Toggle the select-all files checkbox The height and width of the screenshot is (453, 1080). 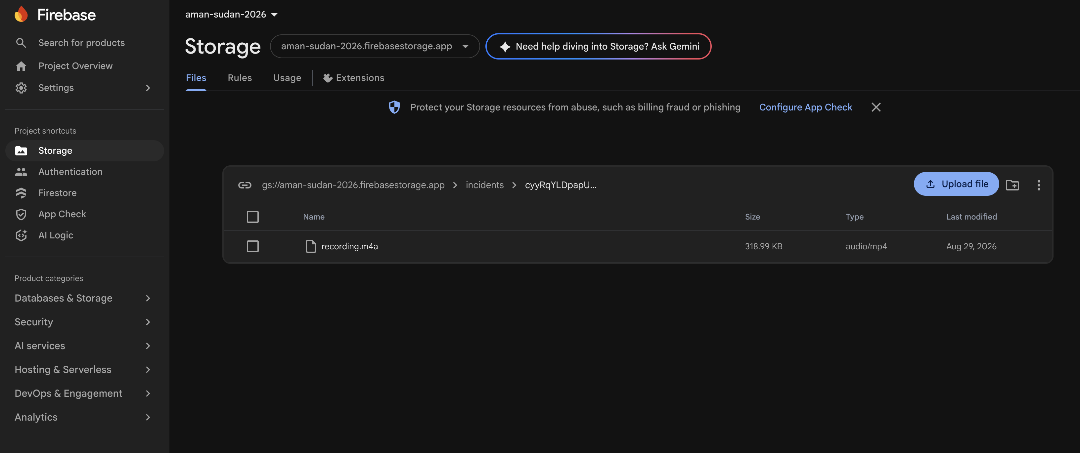tap(252, 217)
